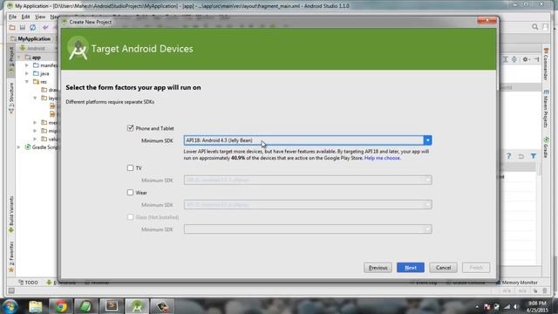Click the Previous button
This screenshot has height=314, width=558.
[x=378, y=268]
